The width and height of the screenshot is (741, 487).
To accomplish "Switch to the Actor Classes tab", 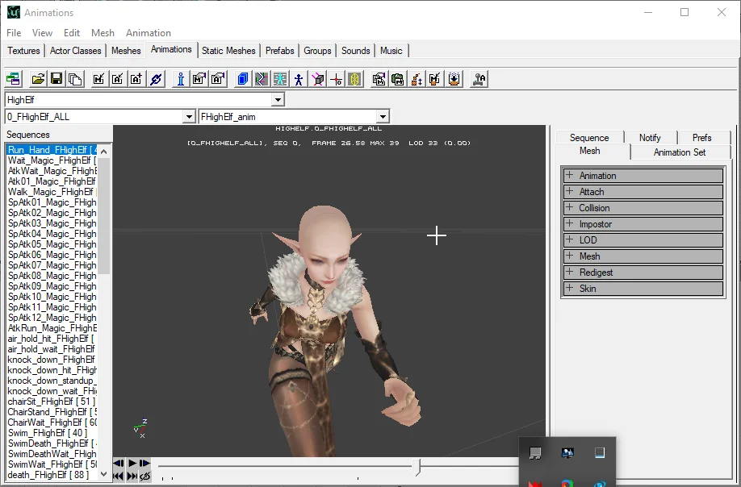I will (76, 51).
